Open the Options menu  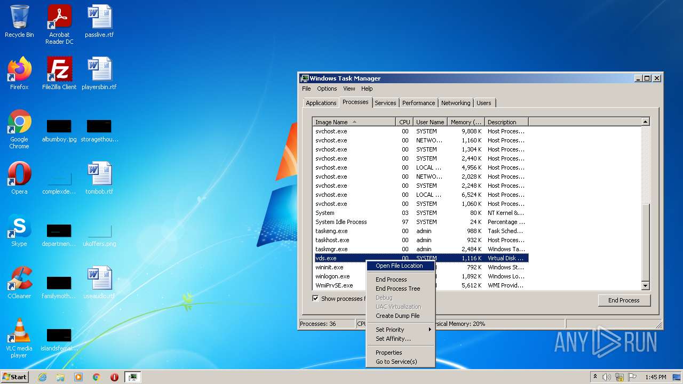pos(327,89)
